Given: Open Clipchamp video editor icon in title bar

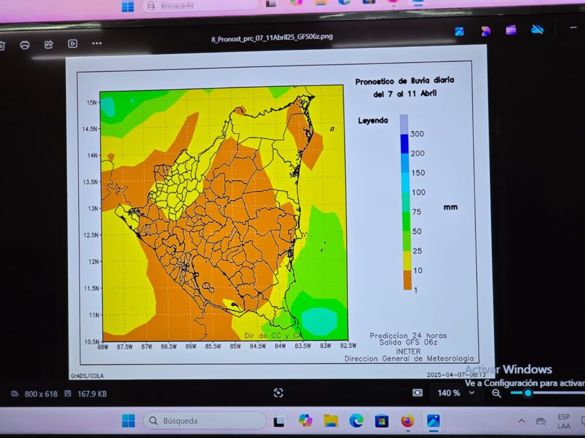Looking at the screenshot, I should pos(511,30).
